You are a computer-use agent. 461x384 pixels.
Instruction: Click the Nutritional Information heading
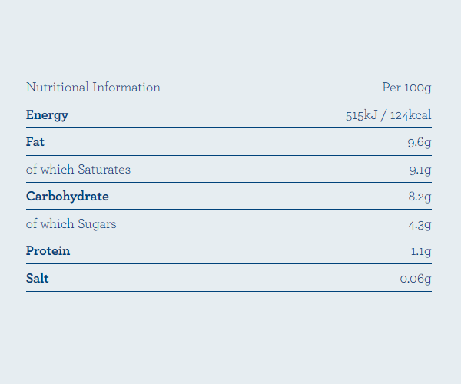pyautogui.click(x=93, y=88)
